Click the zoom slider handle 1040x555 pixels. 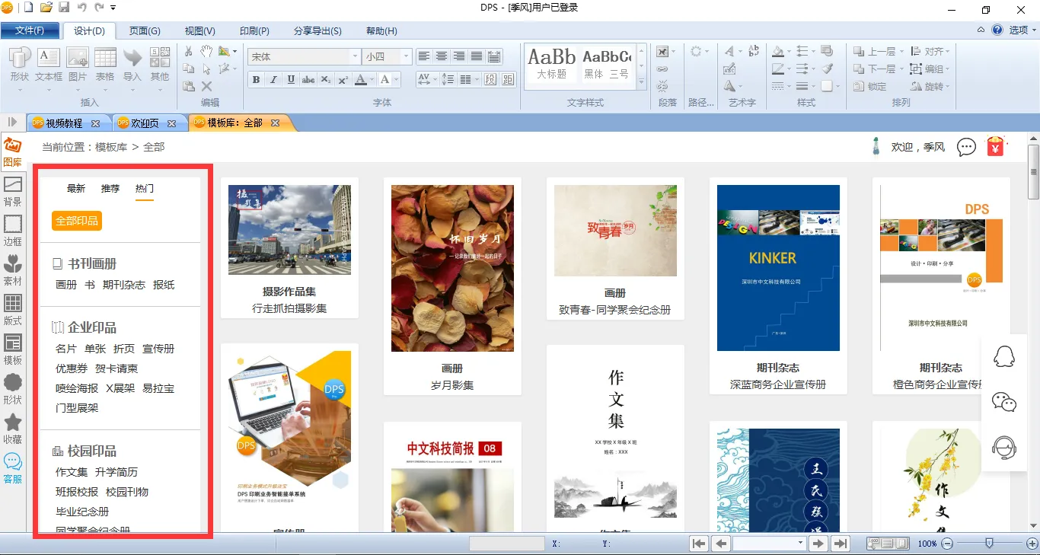(988, 544)
